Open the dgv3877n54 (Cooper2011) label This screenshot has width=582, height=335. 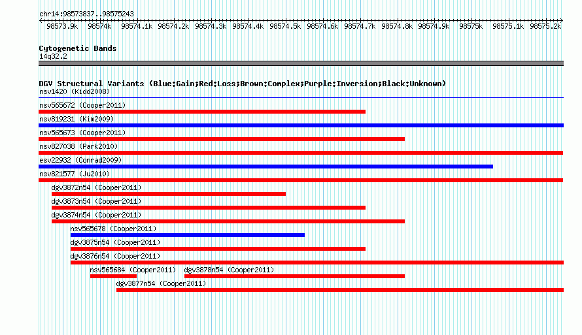click(161, 283)
